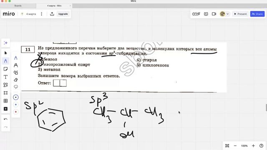The image size is (267, 150).
Task: Click the word 'изопропиловый спирт'
Action: [67, 65]
